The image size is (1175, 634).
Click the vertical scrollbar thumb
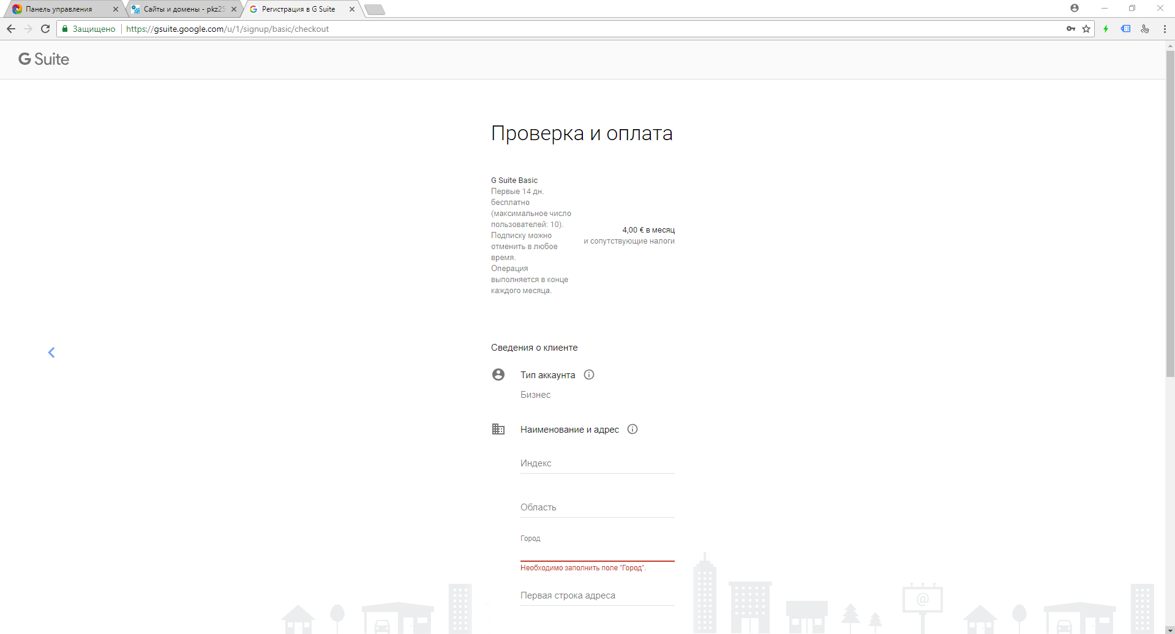pos(1170,214)
